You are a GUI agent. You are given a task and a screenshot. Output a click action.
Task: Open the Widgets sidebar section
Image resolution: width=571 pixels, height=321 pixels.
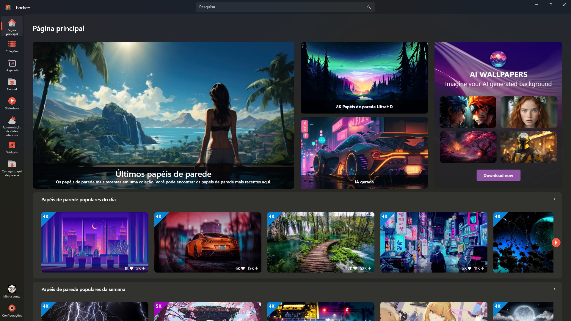tap(12, 148)
